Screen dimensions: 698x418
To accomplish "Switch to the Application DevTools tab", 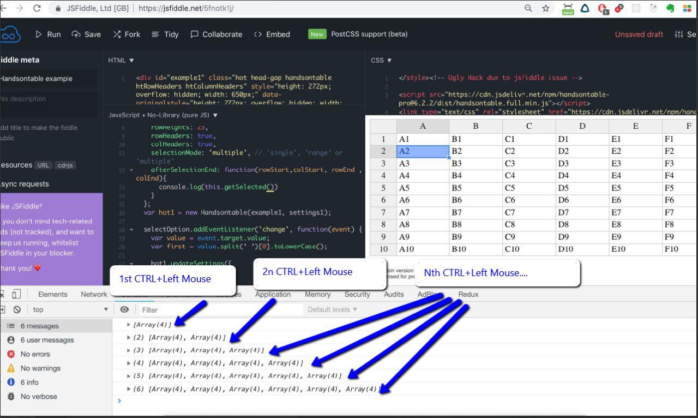I will pos(273,294).
